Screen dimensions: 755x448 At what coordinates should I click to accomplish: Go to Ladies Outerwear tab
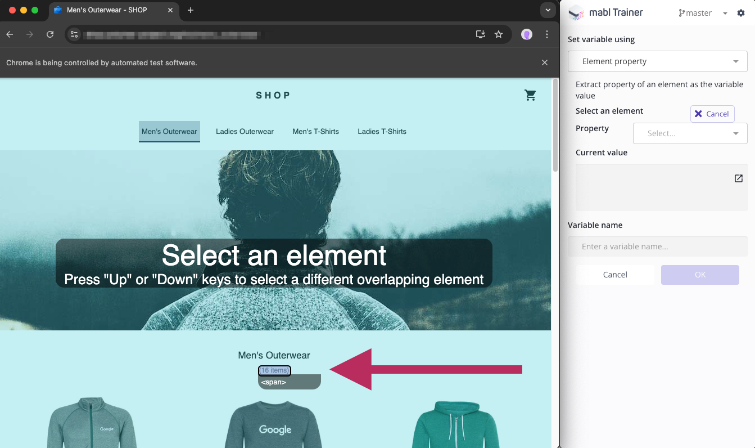(245, 132)
